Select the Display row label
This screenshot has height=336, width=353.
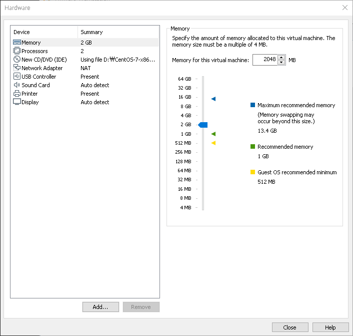(30, 102)
